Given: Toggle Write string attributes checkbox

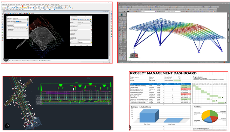Looking at the screenshot, I should click(x=91, y=31).
